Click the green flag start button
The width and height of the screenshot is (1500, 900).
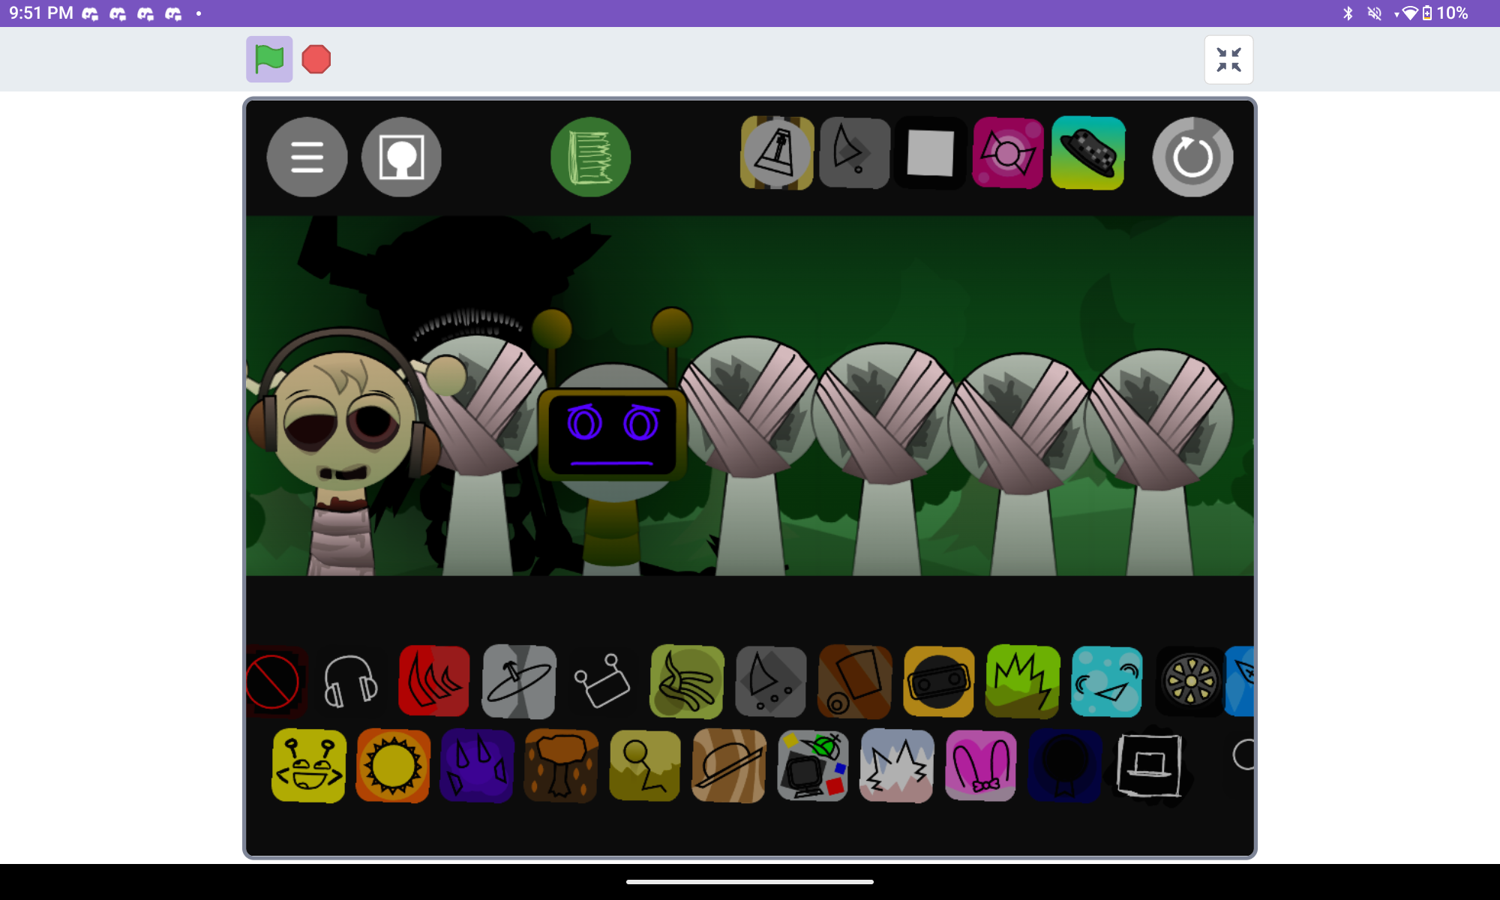269,59
